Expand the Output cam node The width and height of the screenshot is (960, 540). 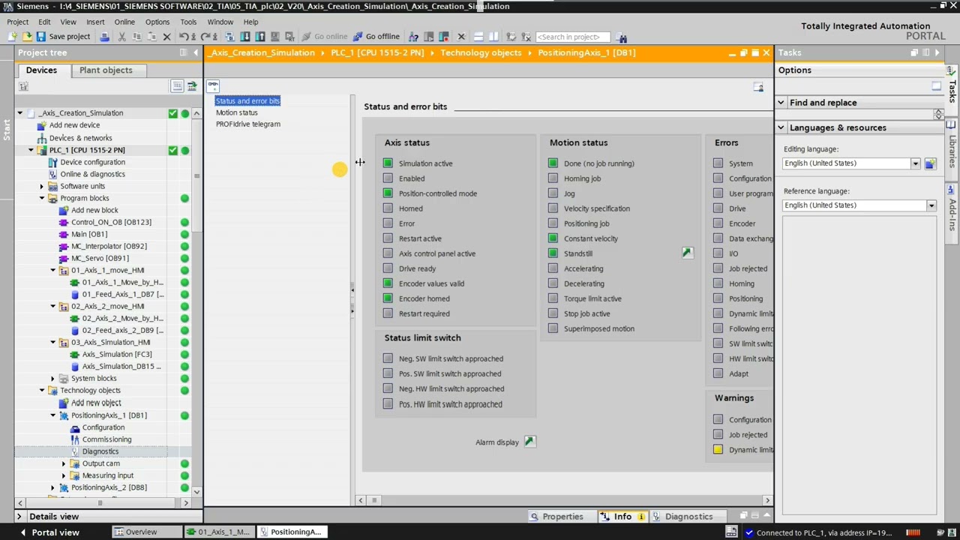64,463
